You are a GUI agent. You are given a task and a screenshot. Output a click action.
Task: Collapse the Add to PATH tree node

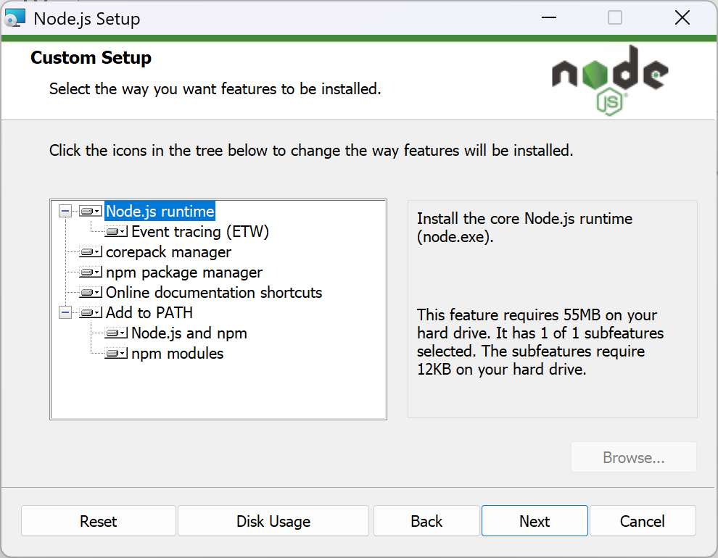(65, 313)
